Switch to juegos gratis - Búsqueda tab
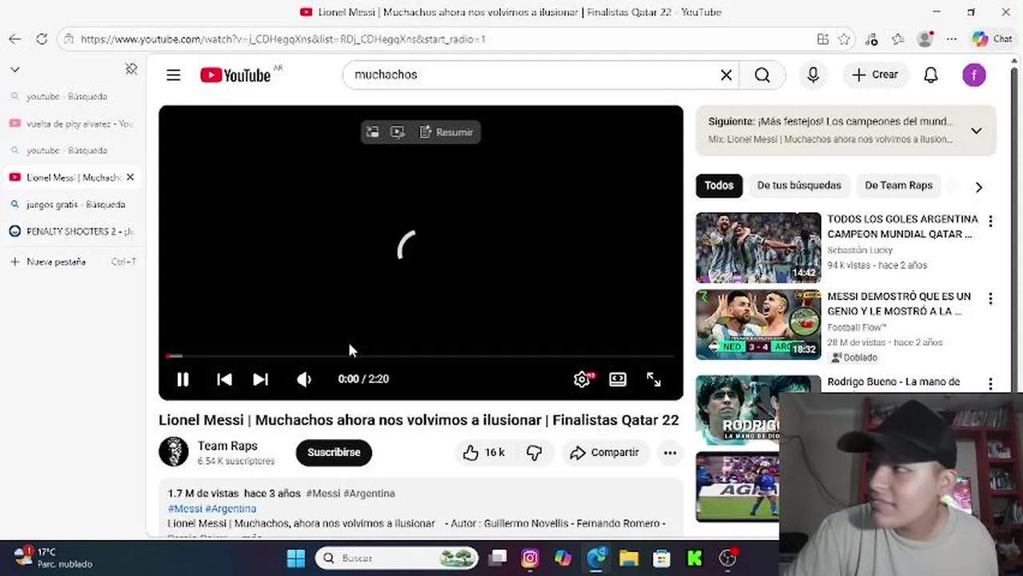Image resolution: width=1023 pixels, height=576 pixels. (71, 204)
